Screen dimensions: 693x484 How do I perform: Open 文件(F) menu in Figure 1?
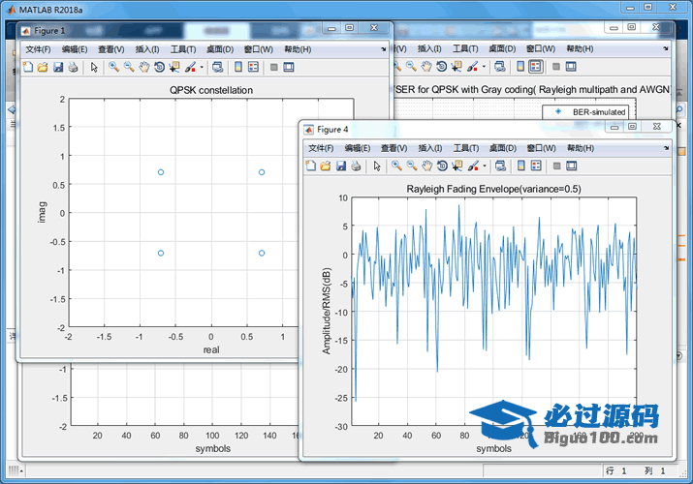tap(38, 49)
